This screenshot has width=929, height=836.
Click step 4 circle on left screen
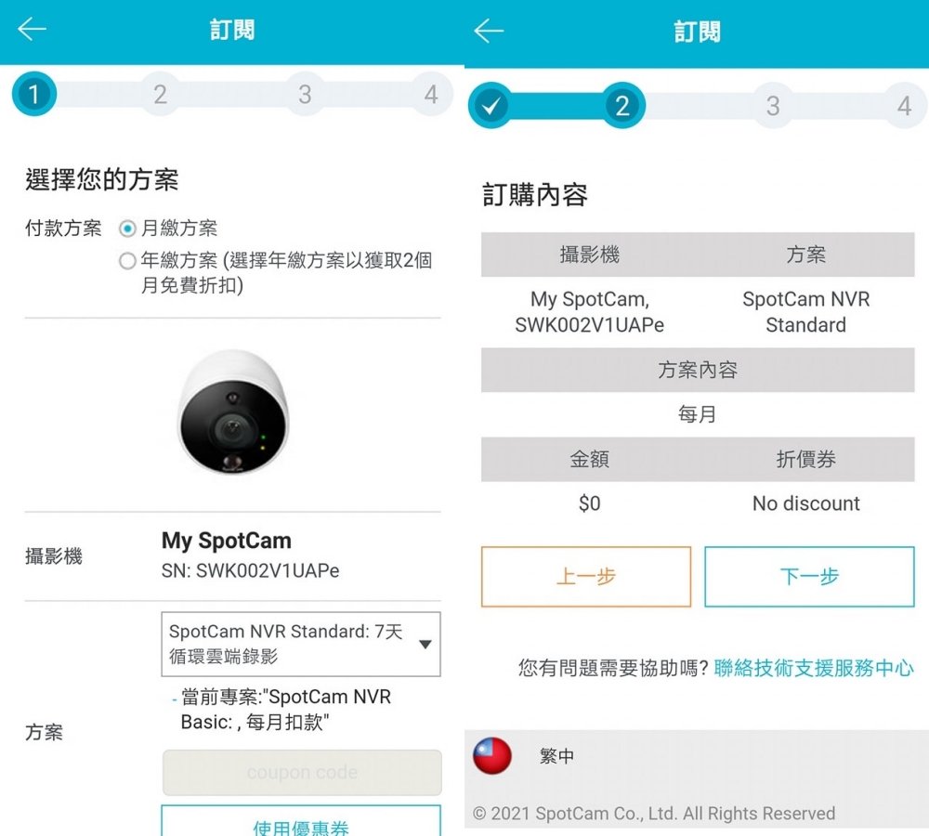(x=431, y=94)
